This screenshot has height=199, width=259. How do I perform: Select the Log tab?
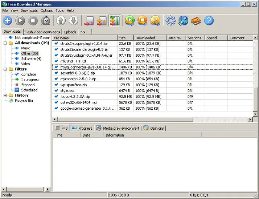click(61, 128)
